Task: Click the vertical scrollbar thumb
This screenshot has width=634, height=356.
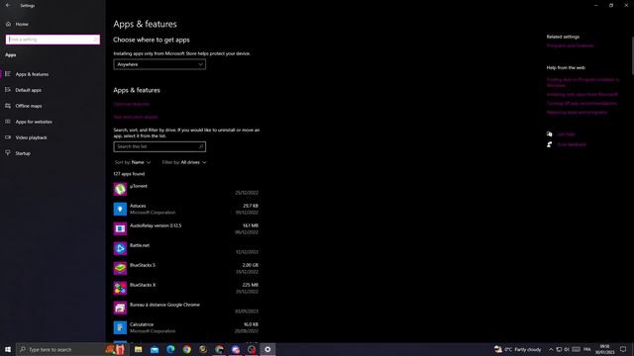Action: coord(632,55)
